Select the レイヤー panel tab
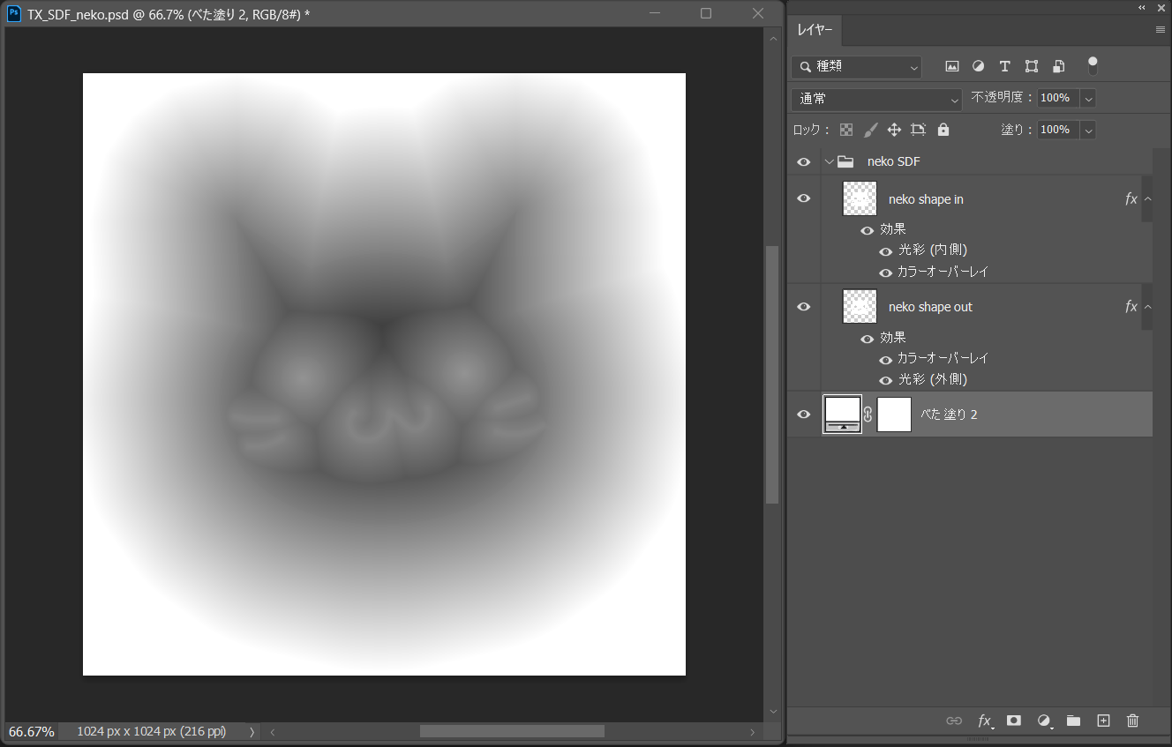The width and height of the screenshot is (1172, 747). (815, 30)
